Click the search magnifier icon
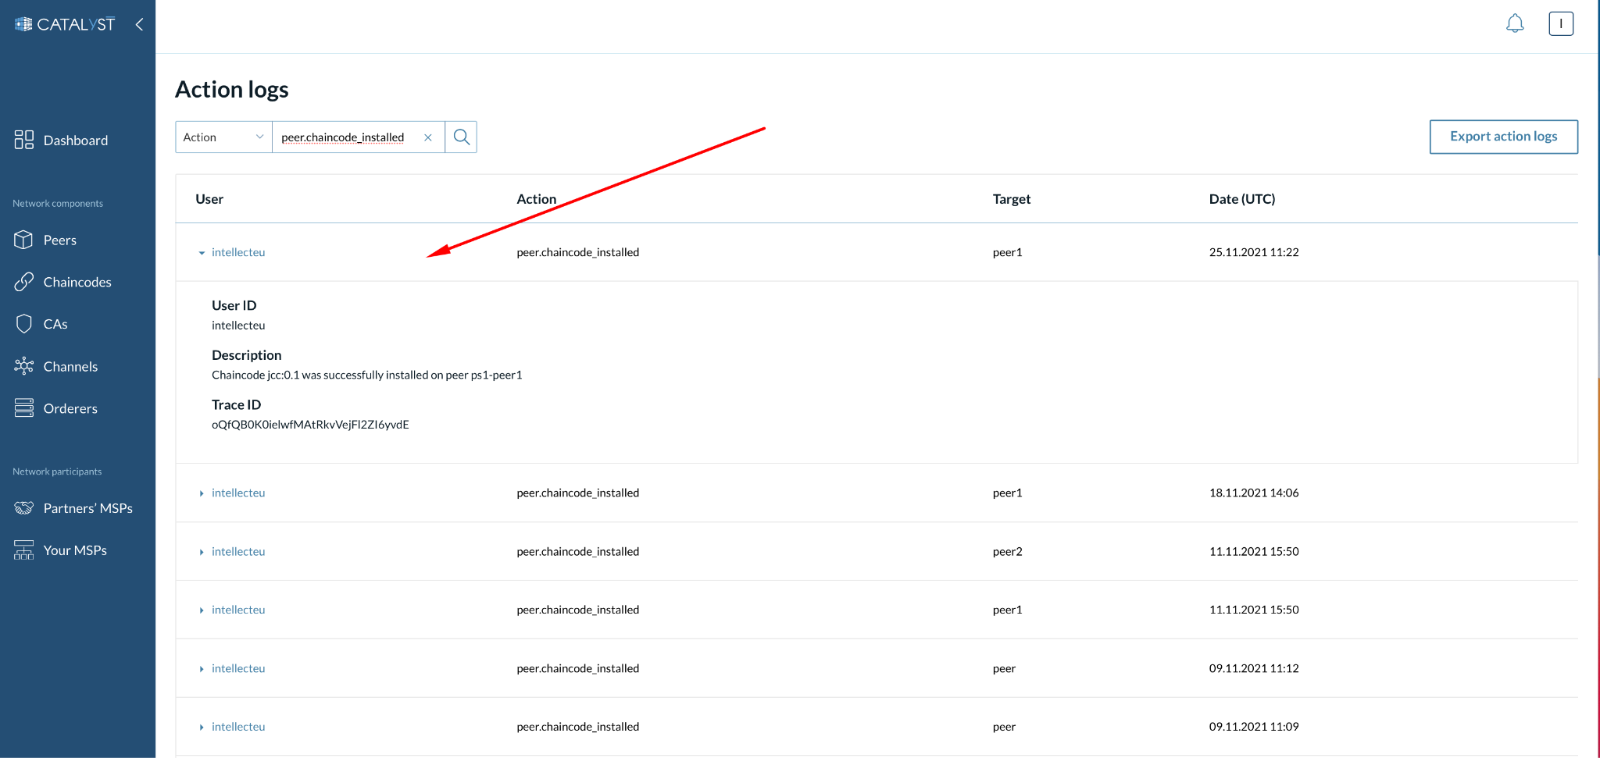This screenshot has height=758, width=1600. tap(461, 137)
